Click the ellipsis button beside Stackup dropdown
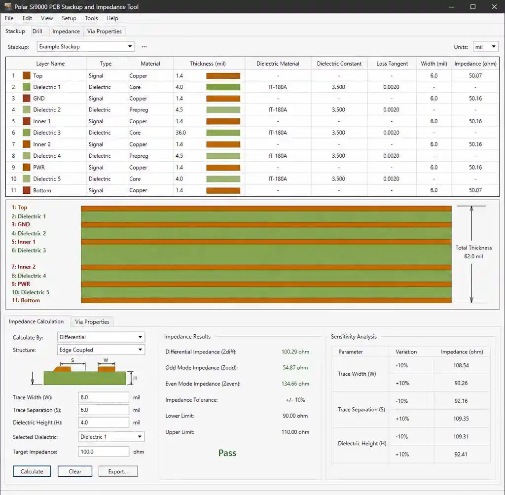 pos(144,47)
